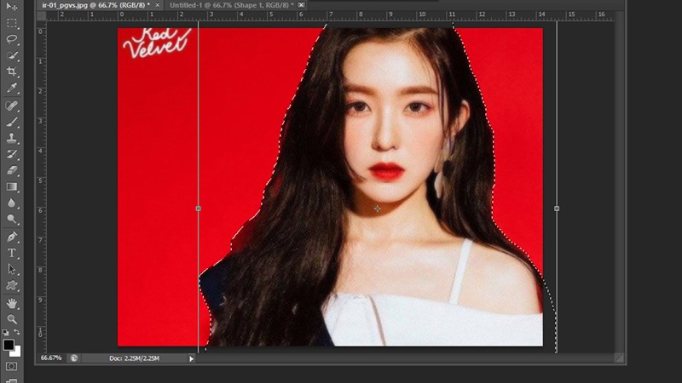Click the 66.67% zoom level field
682x383 pixels.
coord(51,358)
